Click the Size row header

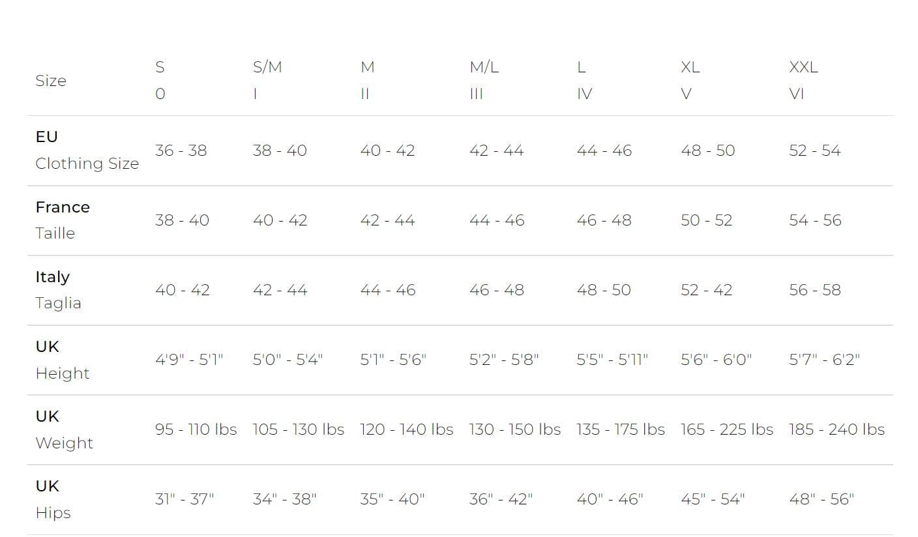(x=51, y=81)
